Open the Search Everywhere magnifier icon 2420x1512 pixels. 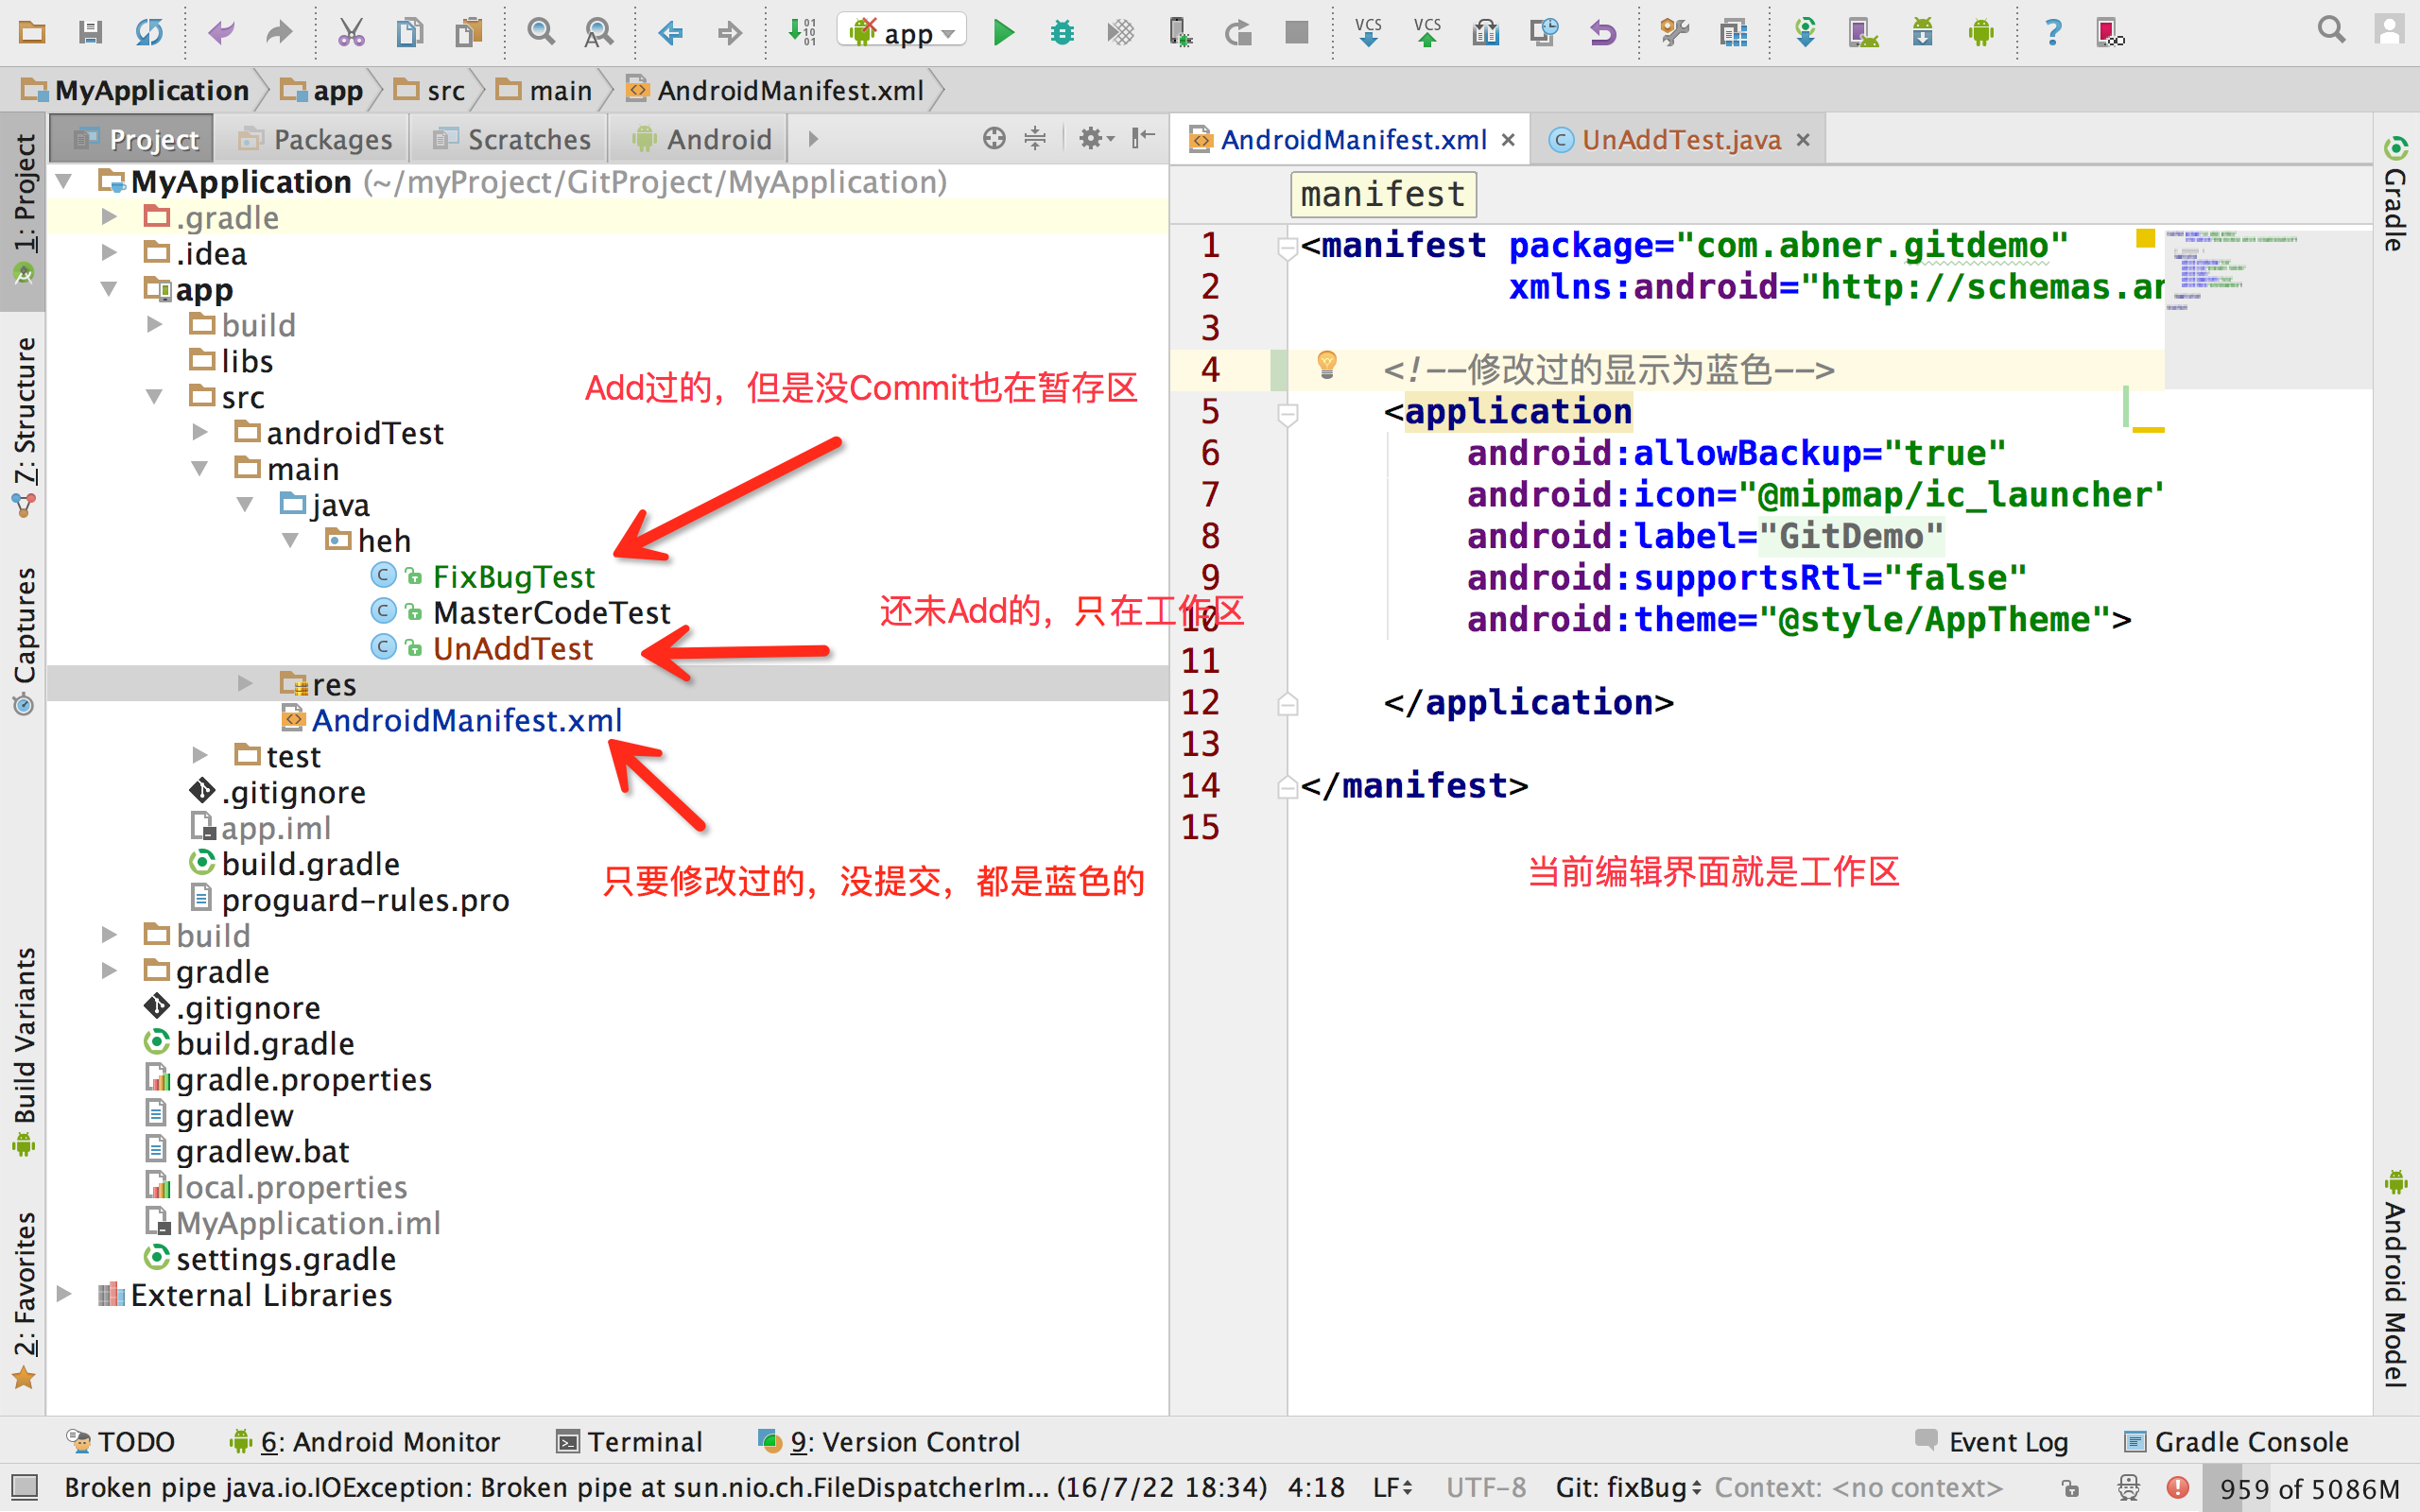pos(2331,31)
